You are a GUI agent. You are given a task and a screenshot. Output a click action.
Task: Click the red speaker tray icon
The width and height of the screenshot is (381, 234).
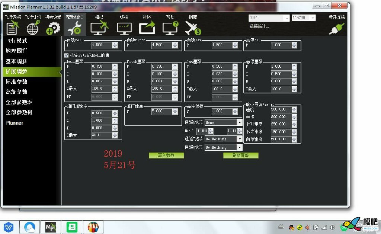point(308,227)
